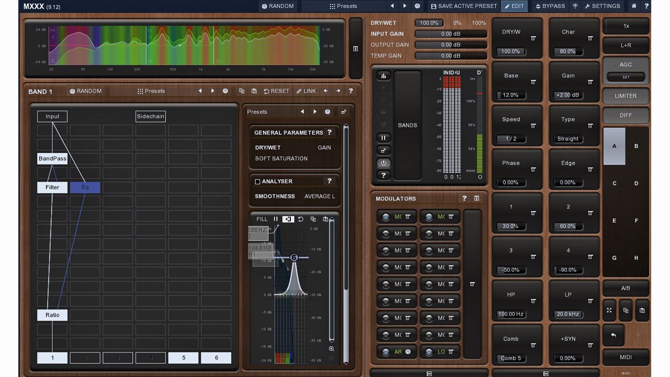Open Analyser help icon
This screenshot has height=377, width=670.
point(329,181)
